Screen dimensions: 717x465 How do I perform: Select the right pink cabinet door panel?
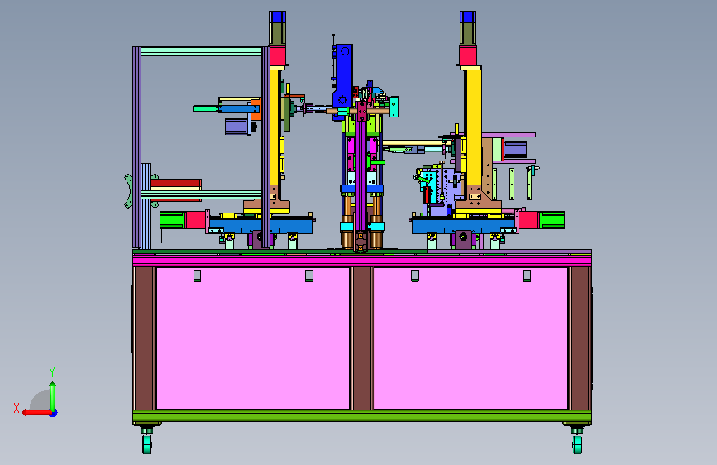click(x=471, y=338)
